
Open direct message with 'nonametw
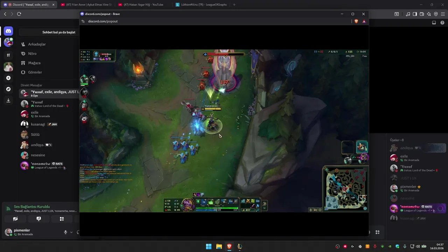coord(49,166)
